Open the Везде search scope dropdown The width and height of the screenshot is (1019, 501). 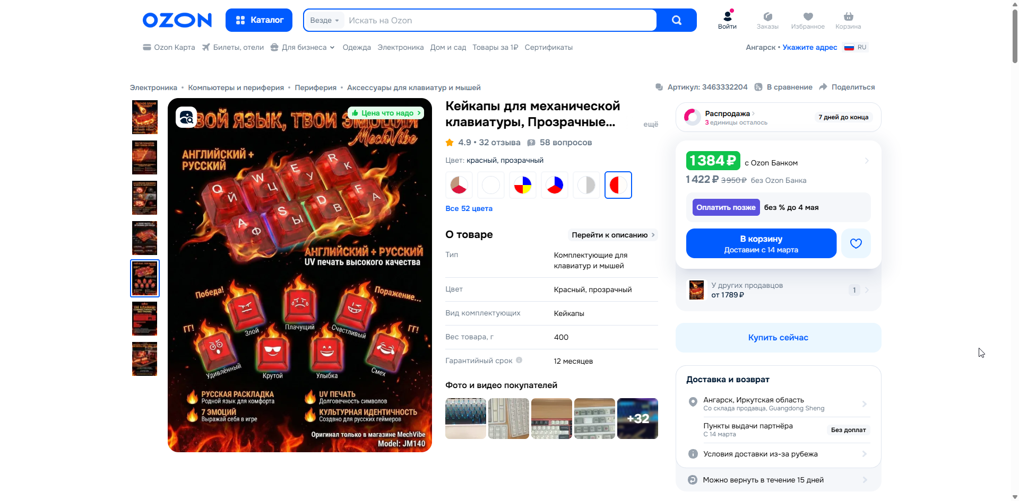tap(324, 20)
